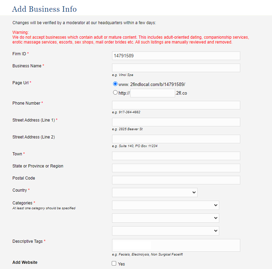Open the first Categories dropdown
Screen dimensions: 272x269
coord(165,205)
